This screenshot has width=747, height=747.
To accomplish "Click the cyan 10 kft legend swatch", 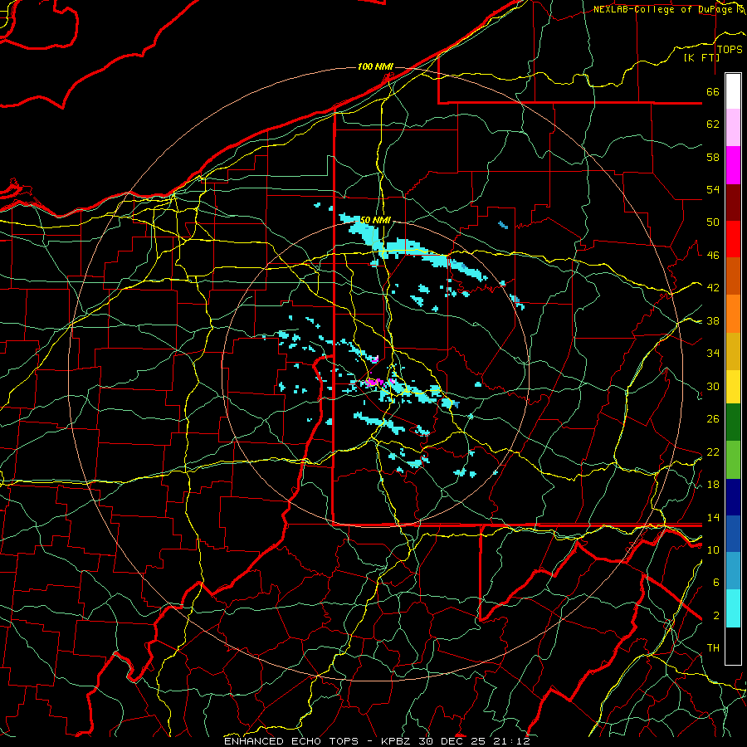I will (x=733, y=608).
